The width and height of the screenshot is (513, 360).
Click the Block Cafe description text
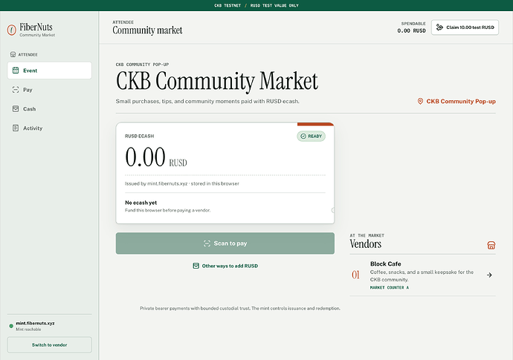tap(422, 275)
